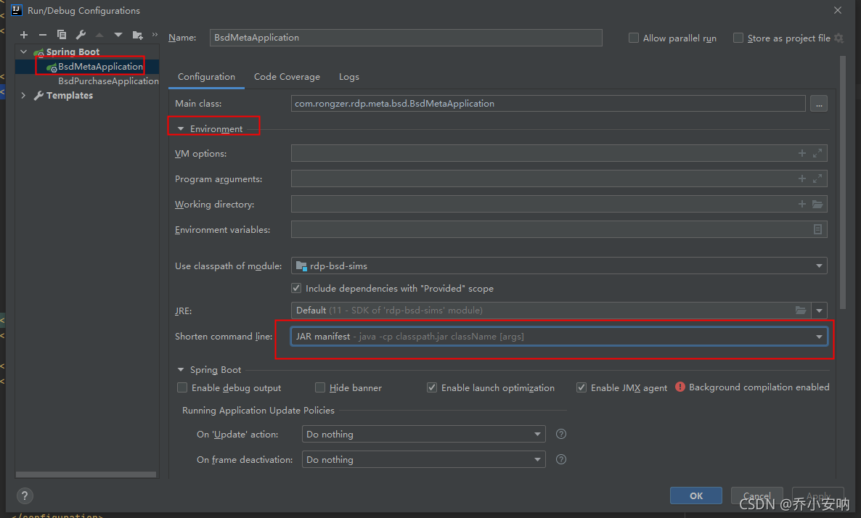This screenshot has width=861, height=518.
Task: Enable debug output checkbox
Action: point(182,387)
